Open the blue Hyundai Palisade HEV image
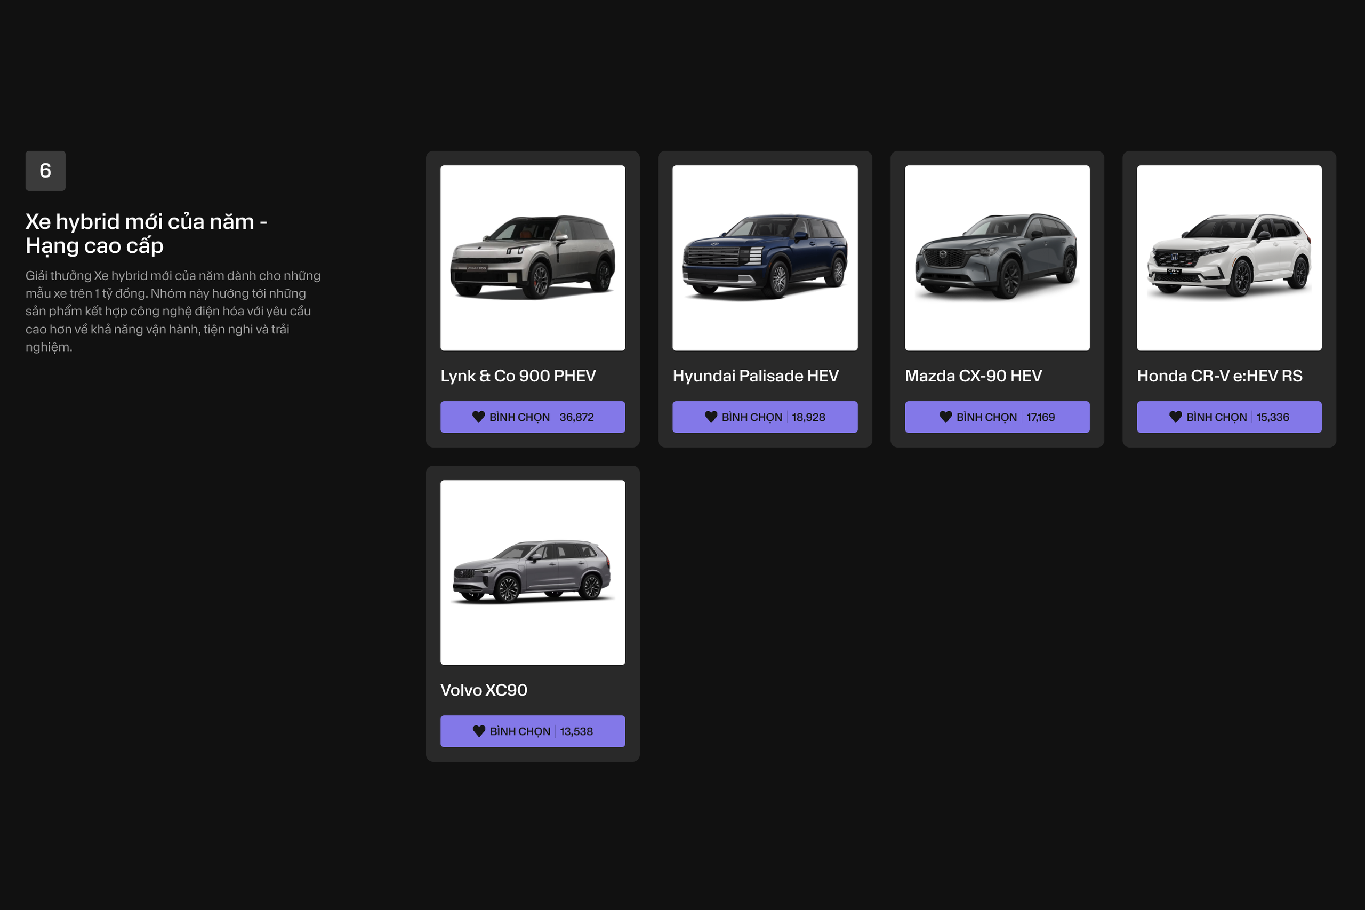This screenshot has height=910, width=1365. tap(765, 258)
